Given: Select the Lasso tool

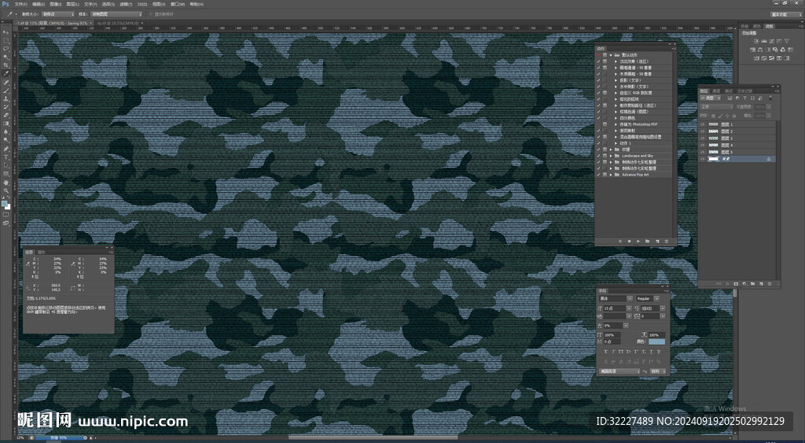Looking at the screenshot, I should [x=6, y=48].
